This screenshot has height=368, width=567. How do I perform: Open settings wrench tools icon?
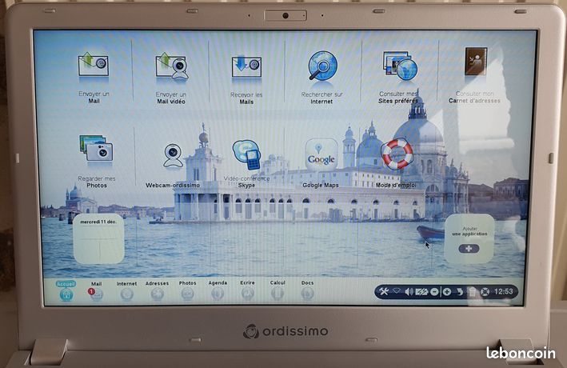point(384,291)
